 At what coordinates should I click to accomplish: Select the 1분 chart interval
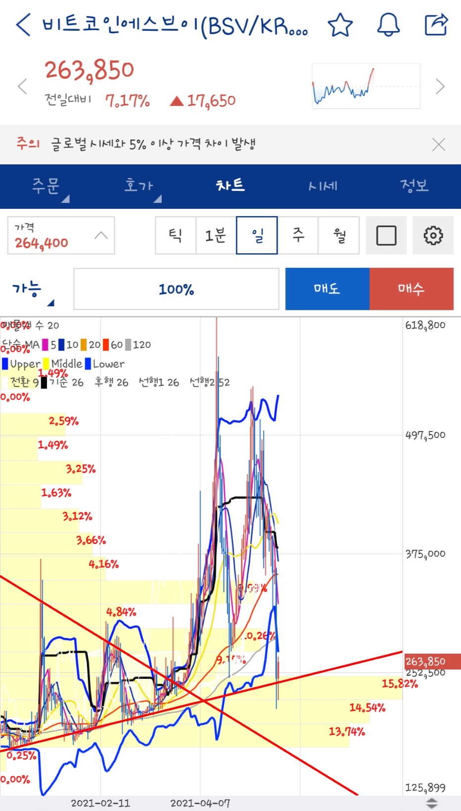coord(216,236)
